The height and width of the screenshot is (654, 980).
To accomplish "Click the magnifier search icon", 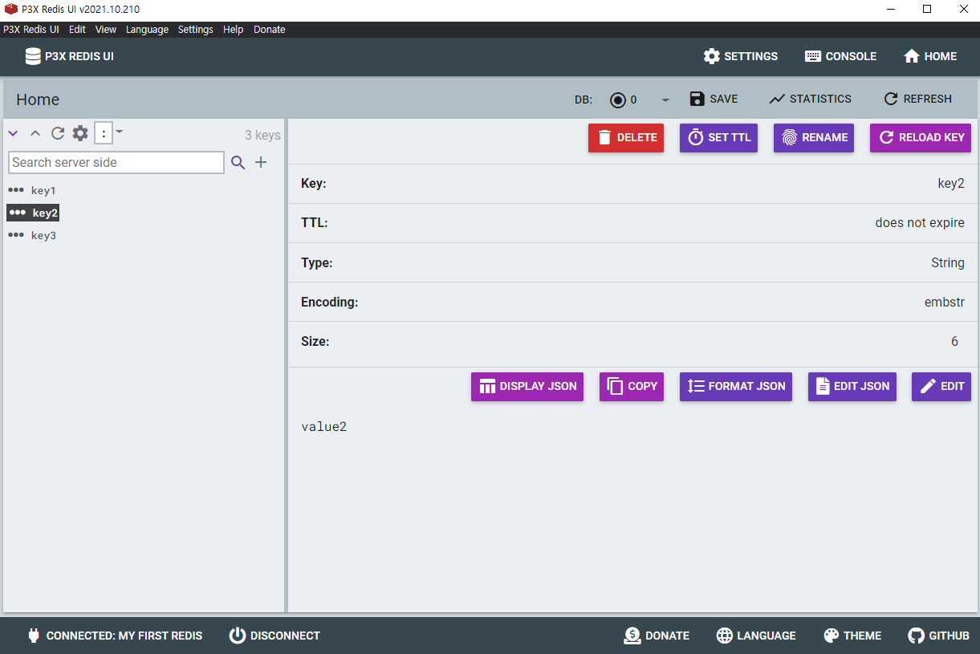I will tap(238, 162).
